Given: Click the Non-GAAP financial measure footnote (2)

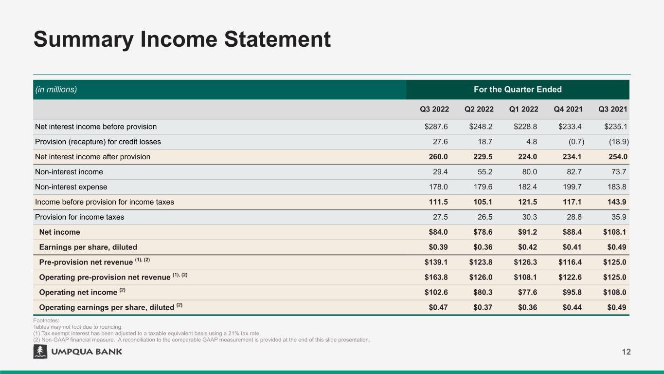Looking at the screenshot, I should [x=201, y=339].
